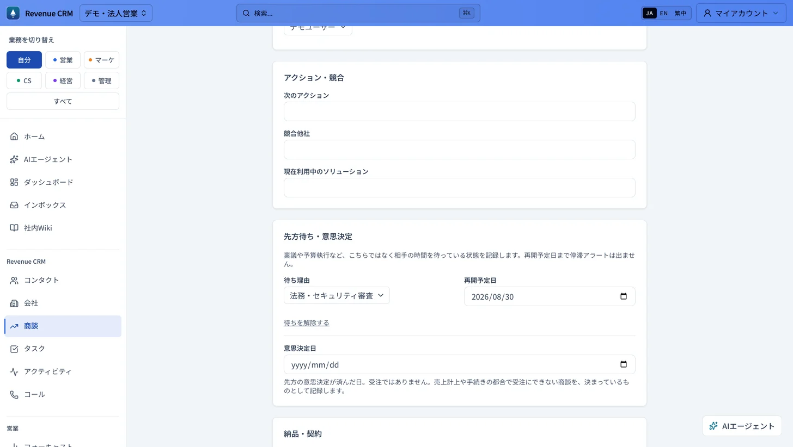Click the 競合他社 input field
Viewport: 793px width, 447px height.
(459, 150)
